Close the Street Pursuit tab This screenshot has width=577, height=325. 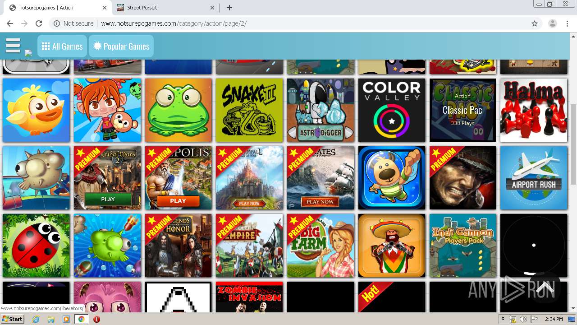(213, 8)
